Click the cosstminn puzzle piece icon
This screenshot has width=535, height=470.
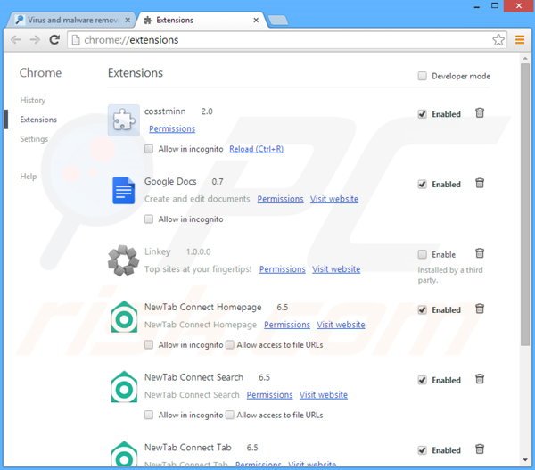coord(124,120)
